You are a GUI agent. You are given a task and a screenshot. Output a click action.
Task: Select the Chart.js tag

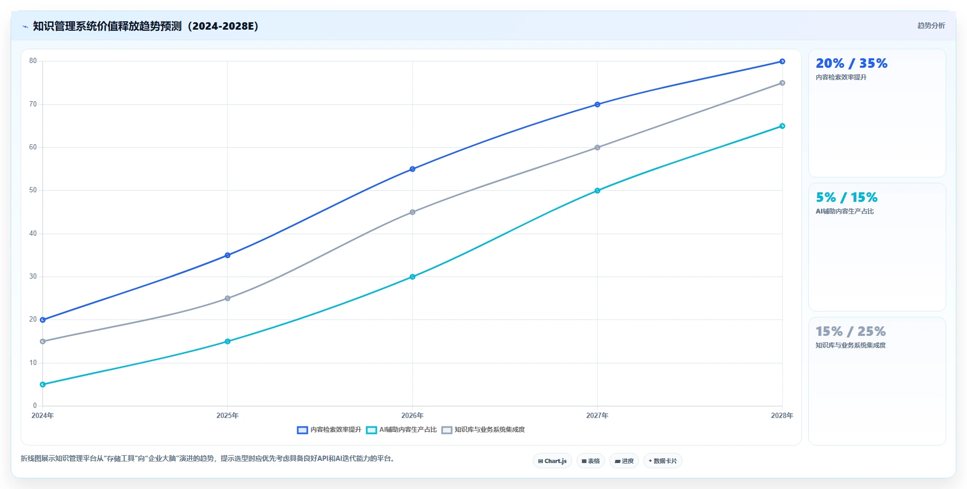552,461
